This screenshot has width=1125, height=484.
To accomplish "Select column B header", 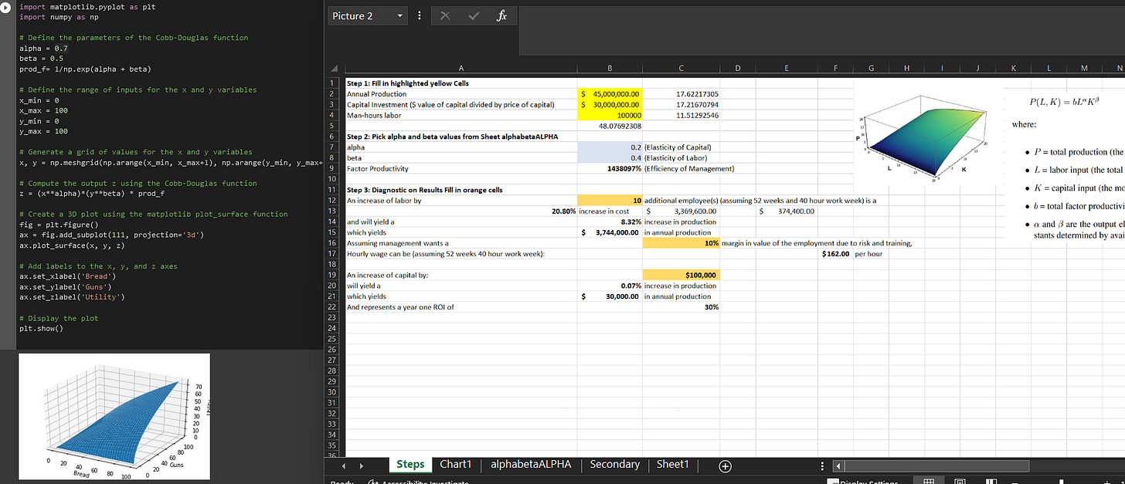I will (610, 69).
